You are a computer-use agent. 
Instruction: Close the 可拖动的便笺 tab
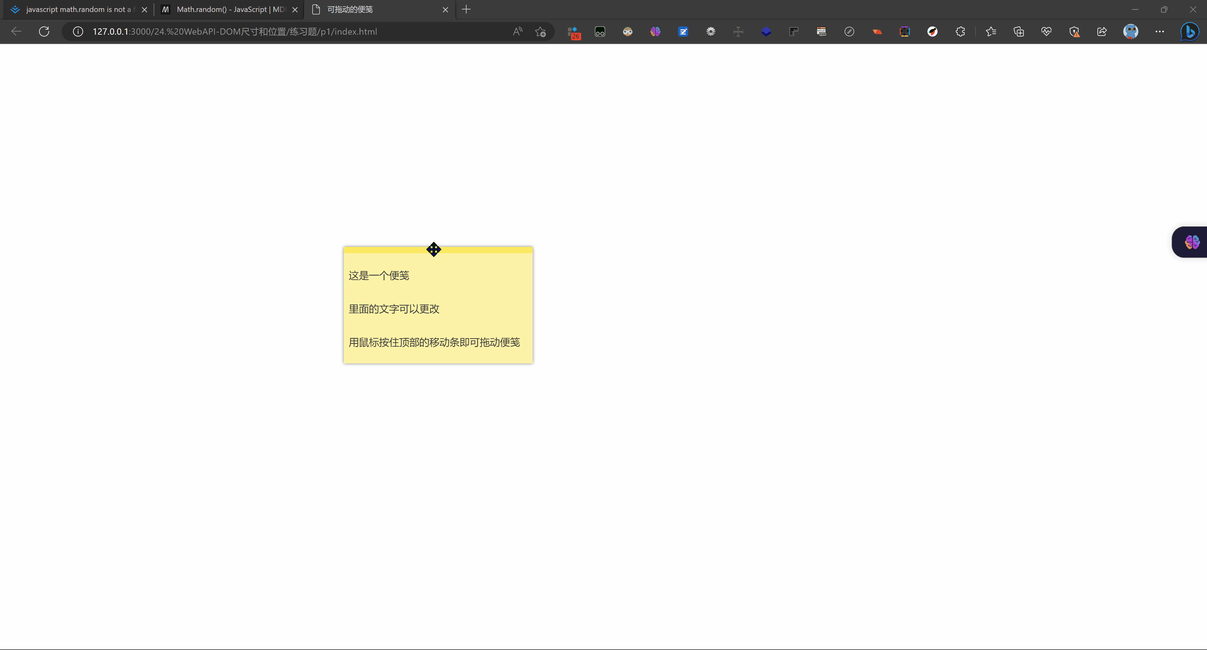pyautogui.click(x=445, y=9)
